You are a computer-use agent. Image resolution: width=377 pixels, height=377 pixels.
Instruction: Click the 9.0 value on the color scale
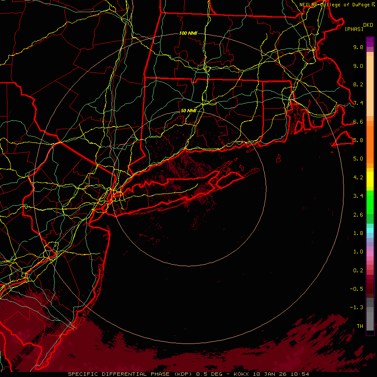click(358, 66)
